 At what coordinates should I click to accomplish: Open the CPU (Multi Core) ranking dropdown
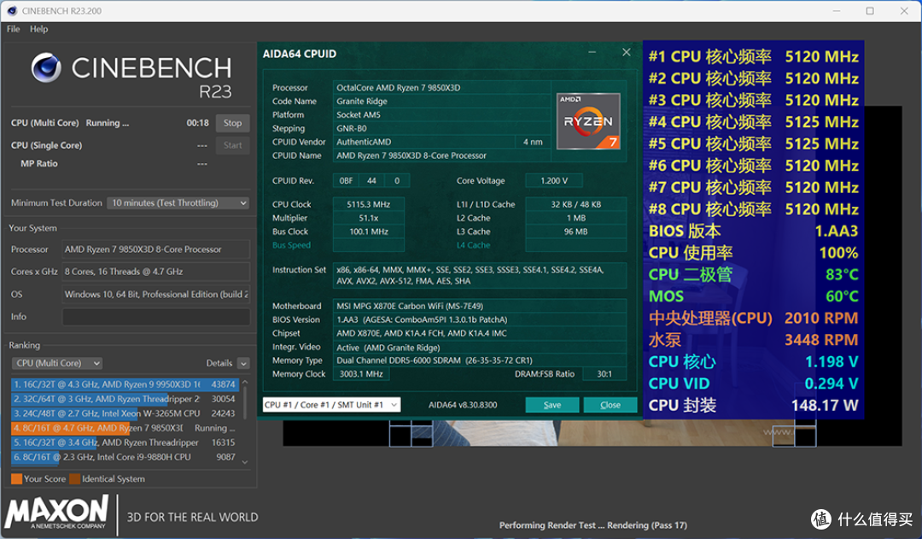(x=56, y=363)
